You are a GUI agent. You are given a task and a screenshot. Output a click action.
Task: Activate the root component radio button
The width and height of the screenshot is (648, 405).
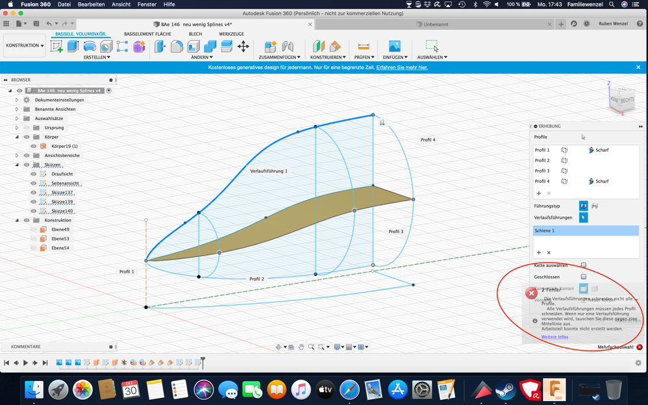point(108,90)
